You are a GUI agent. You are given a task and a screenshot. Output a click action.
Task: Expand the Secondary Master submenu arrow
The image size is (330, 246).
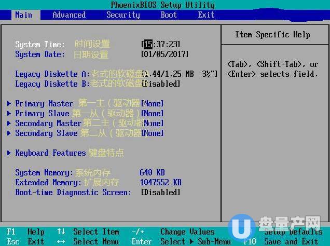click(x=9, y=123)
